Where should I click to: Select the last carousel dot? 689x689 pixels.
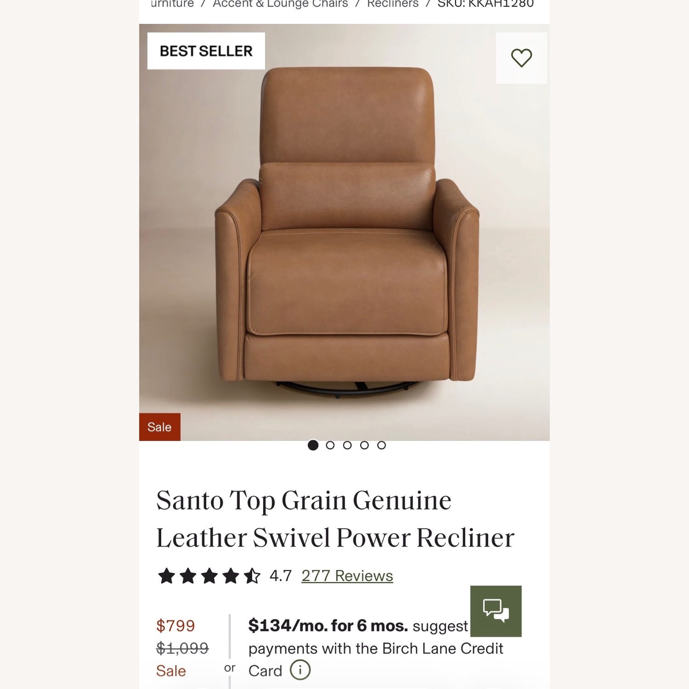point(381,445)
